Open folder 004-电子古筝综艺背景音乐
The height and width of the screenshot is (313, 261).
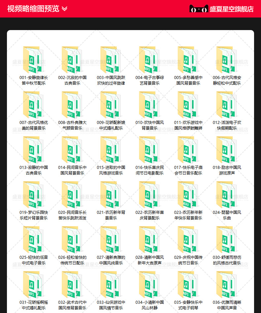[x=149, y=60]
